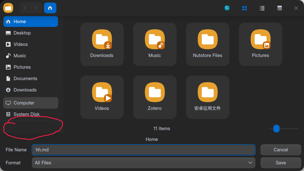Select the Downloads folder icon
Screen dimensions: 304x171
(102, 44)
